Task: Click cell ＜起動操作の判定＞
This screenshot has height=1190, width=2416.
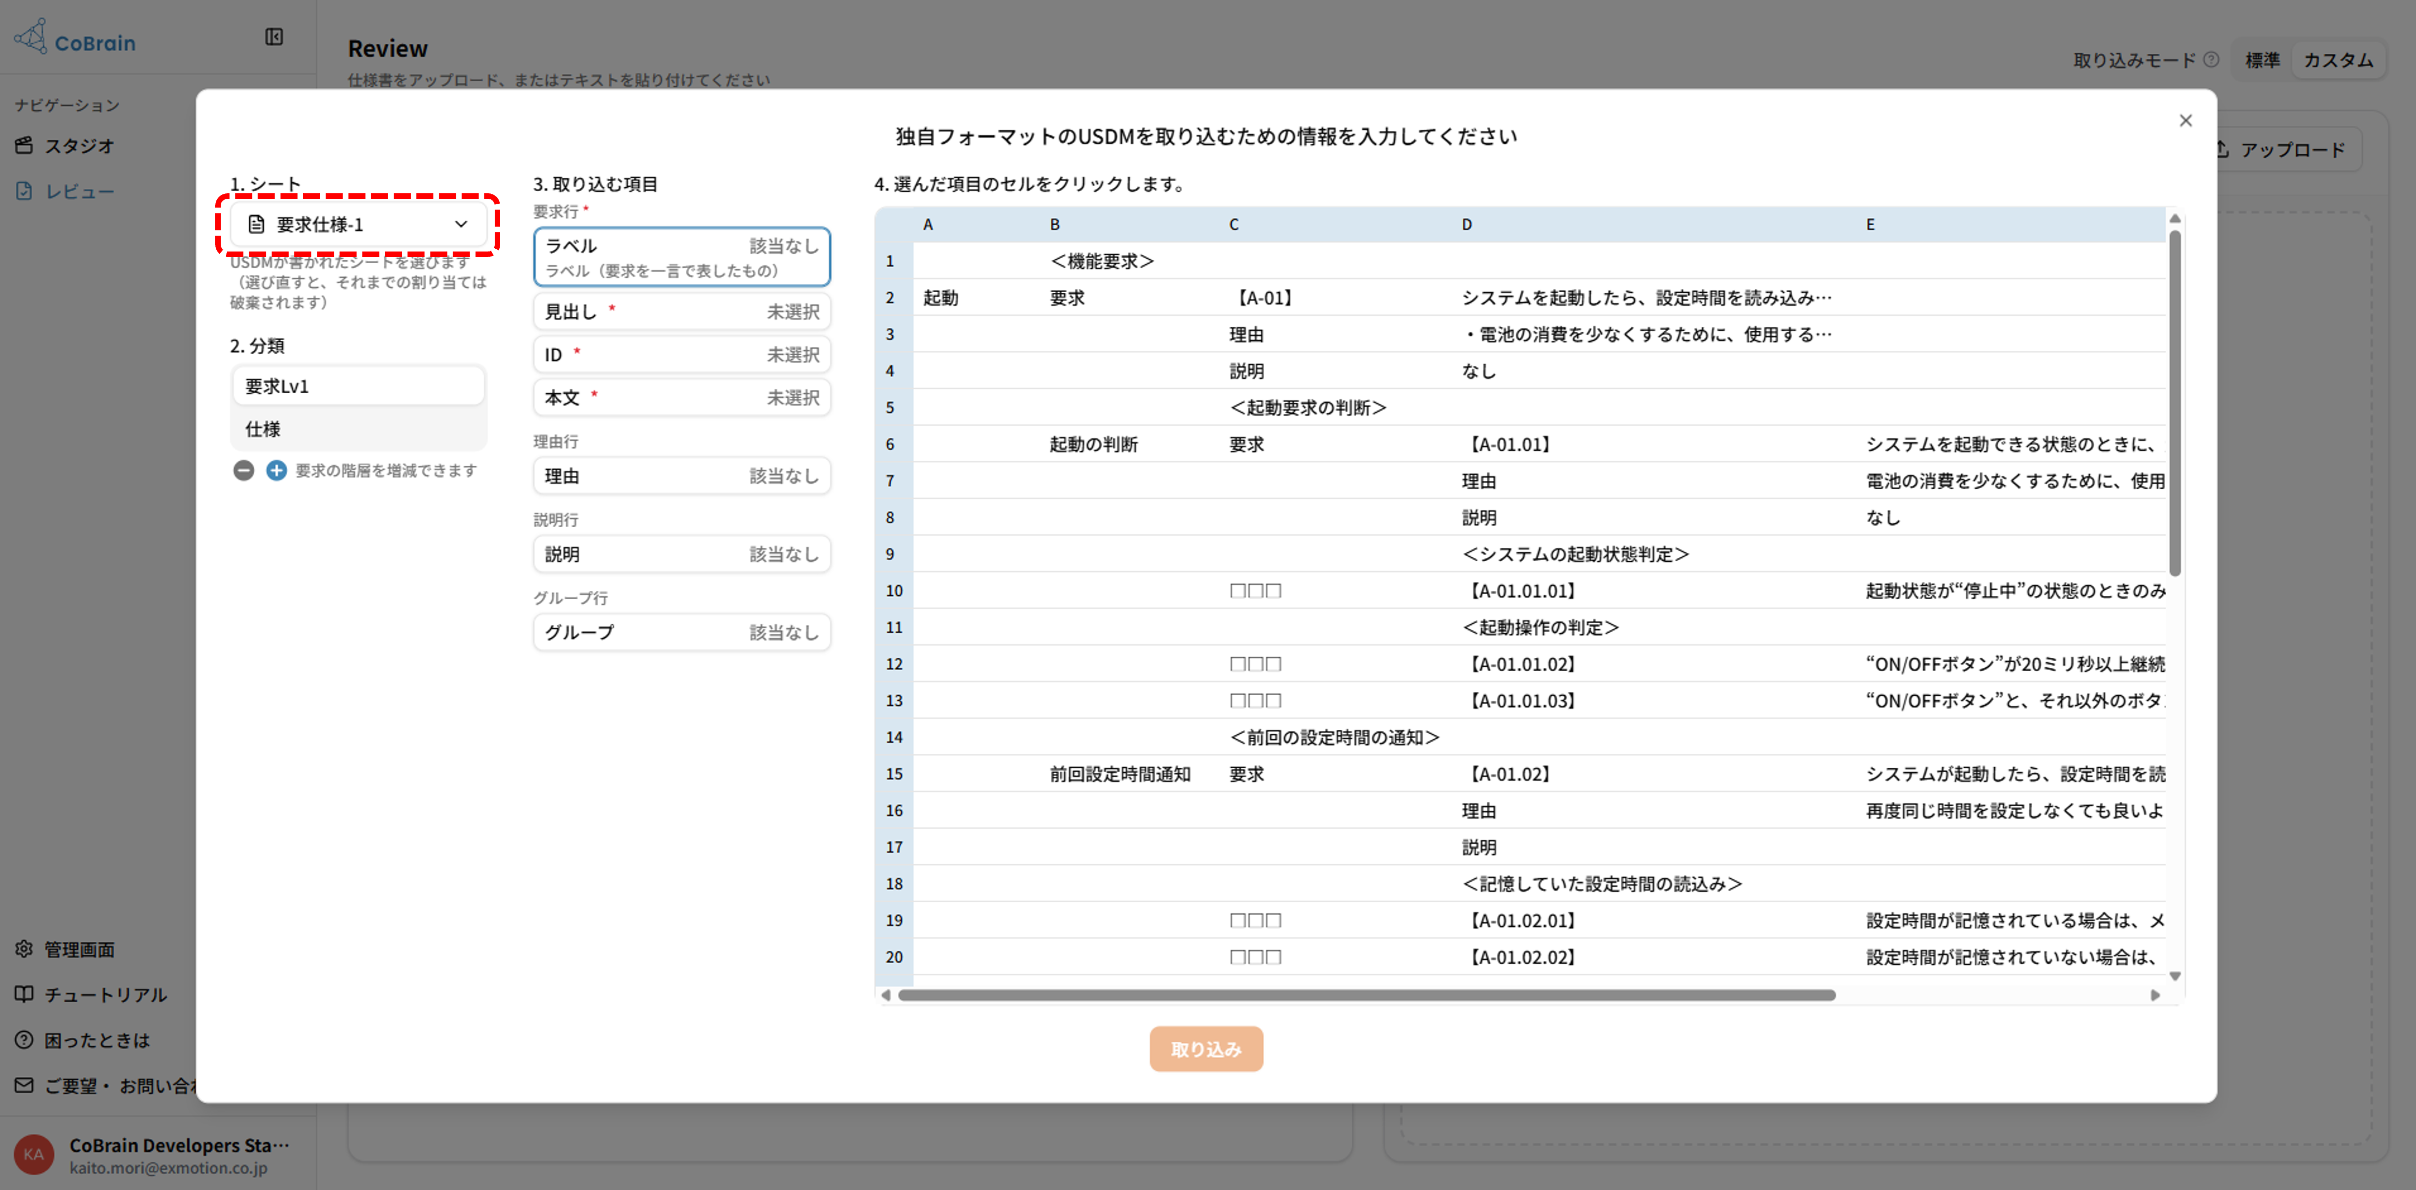Action: click(x=1653, y=627)
